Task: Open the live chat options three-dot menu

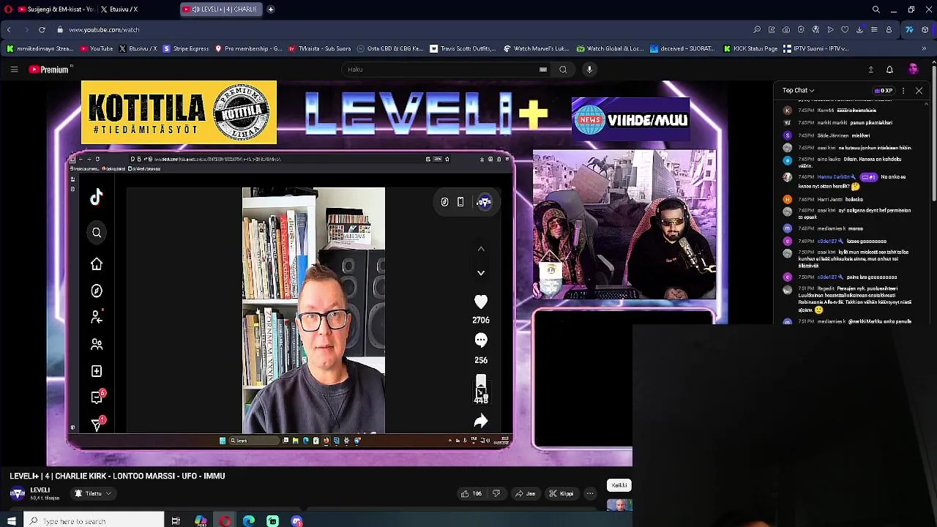Action: coord(903,91)
